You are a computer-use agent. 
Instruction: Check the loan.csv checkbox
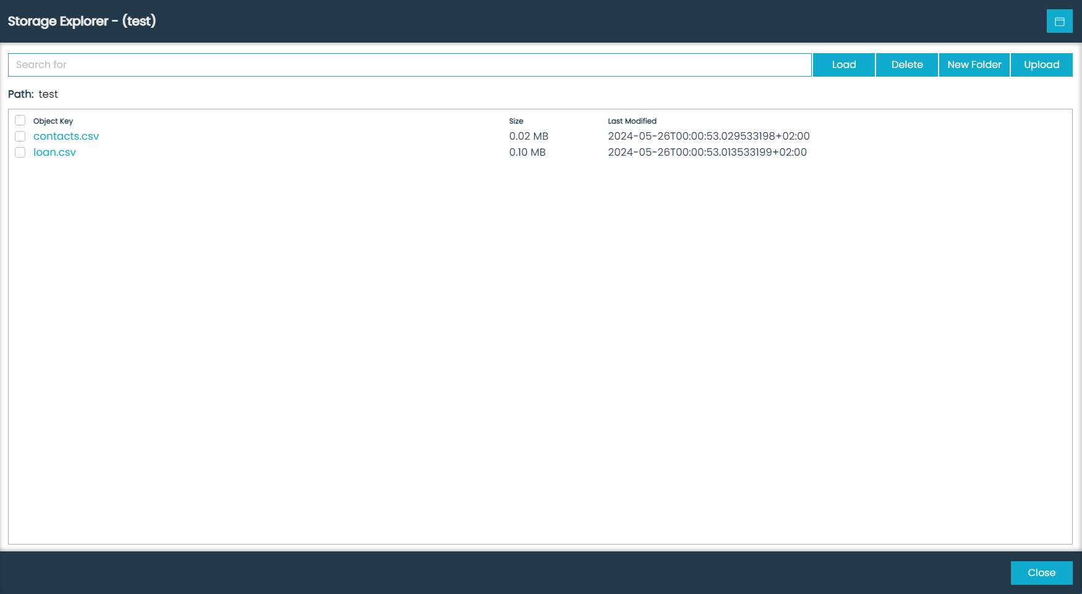pos(20,152)
